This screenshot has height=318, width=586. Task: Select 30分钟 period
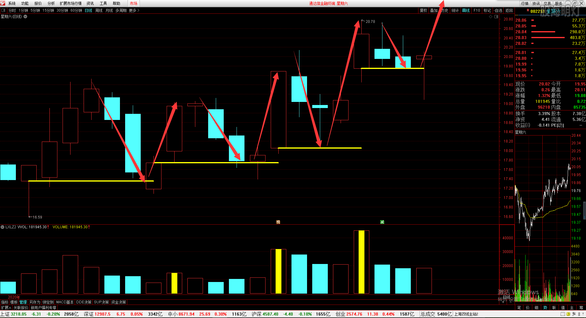click(62, 10)
